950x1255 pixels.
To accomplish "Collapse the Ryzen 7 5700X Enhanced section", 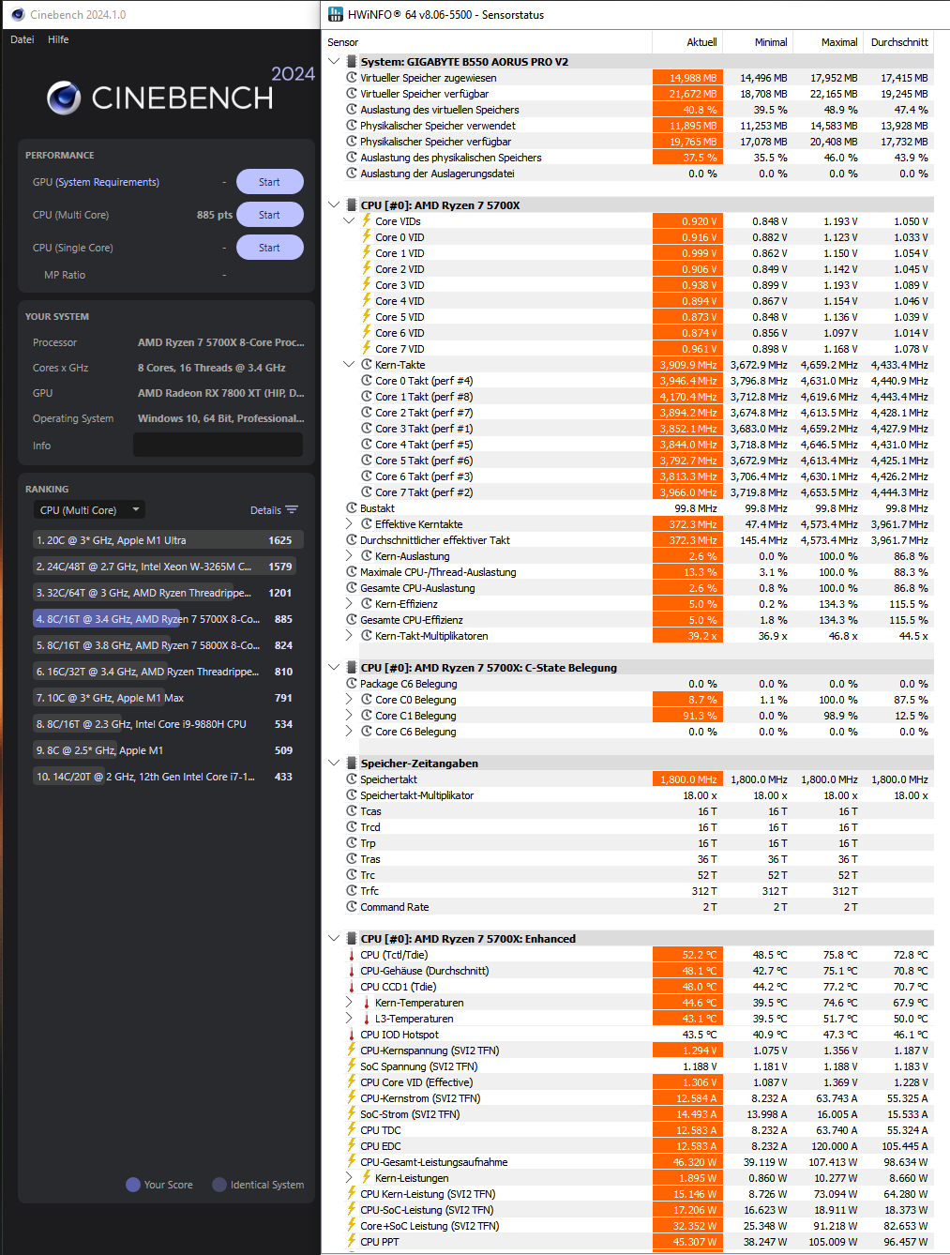I will [x=334, y=939].
